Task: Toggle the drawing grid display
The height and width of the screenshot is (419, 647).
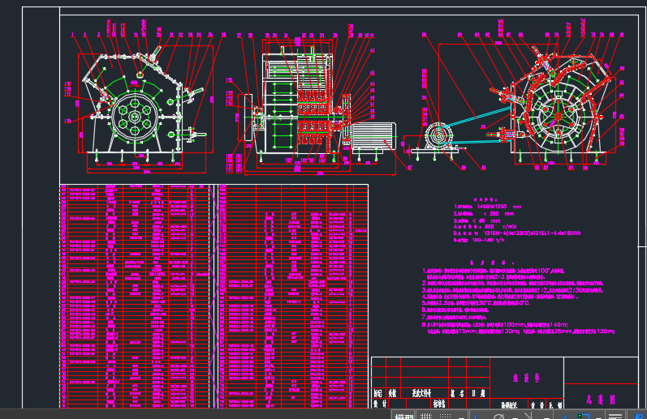Action: pyautogui.click(x=425, y=416)
